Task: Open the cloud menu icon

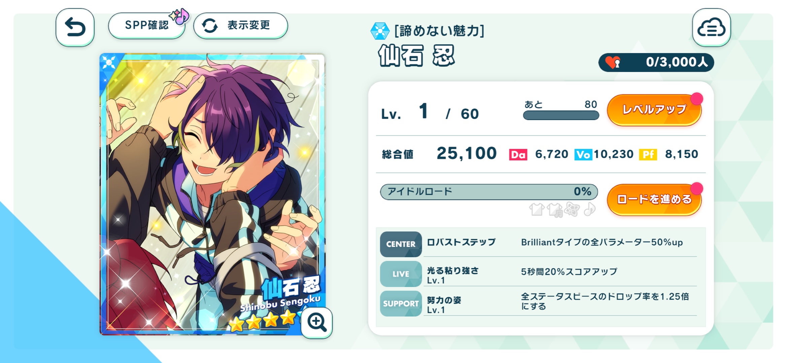Action: click(711, 27)
